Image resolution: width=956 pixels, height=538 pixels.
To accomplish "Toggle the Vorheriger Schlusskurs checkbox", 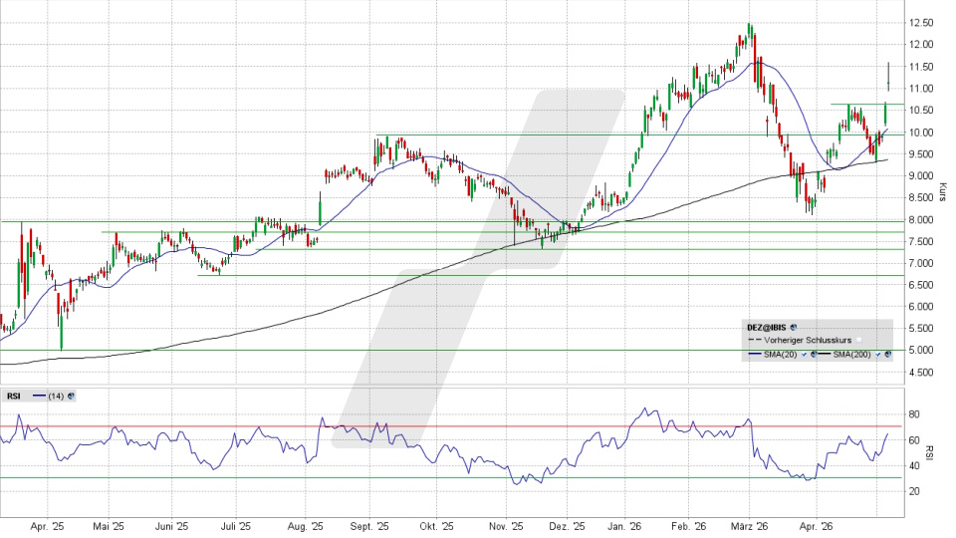I will click(859, 341).
